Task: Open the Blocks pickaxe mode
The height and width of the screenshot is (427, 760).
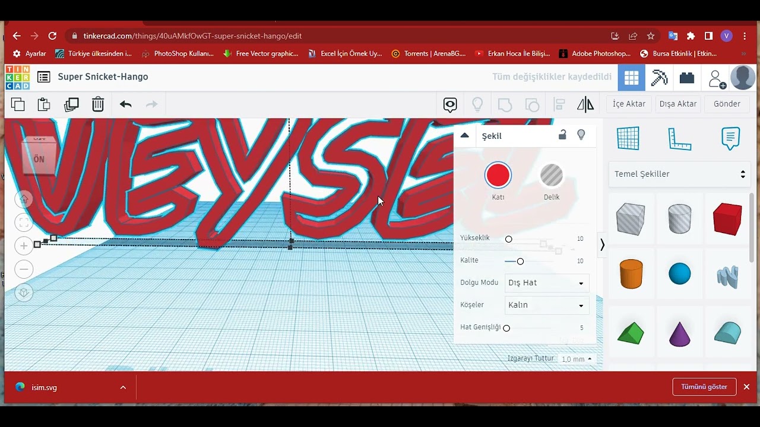Action: (659, 78)
